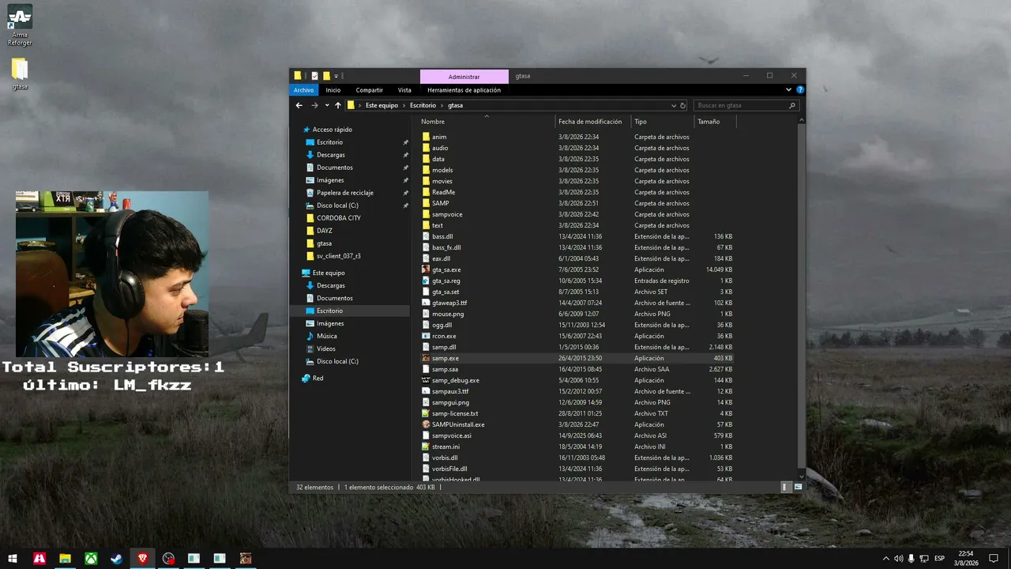Select Red in the navigation pane
This screenshot has width=1011, height=569.
[318, 379]
